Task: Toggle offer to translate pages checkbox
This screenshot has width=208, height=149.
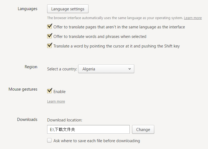Action: [x=50, y=27]
